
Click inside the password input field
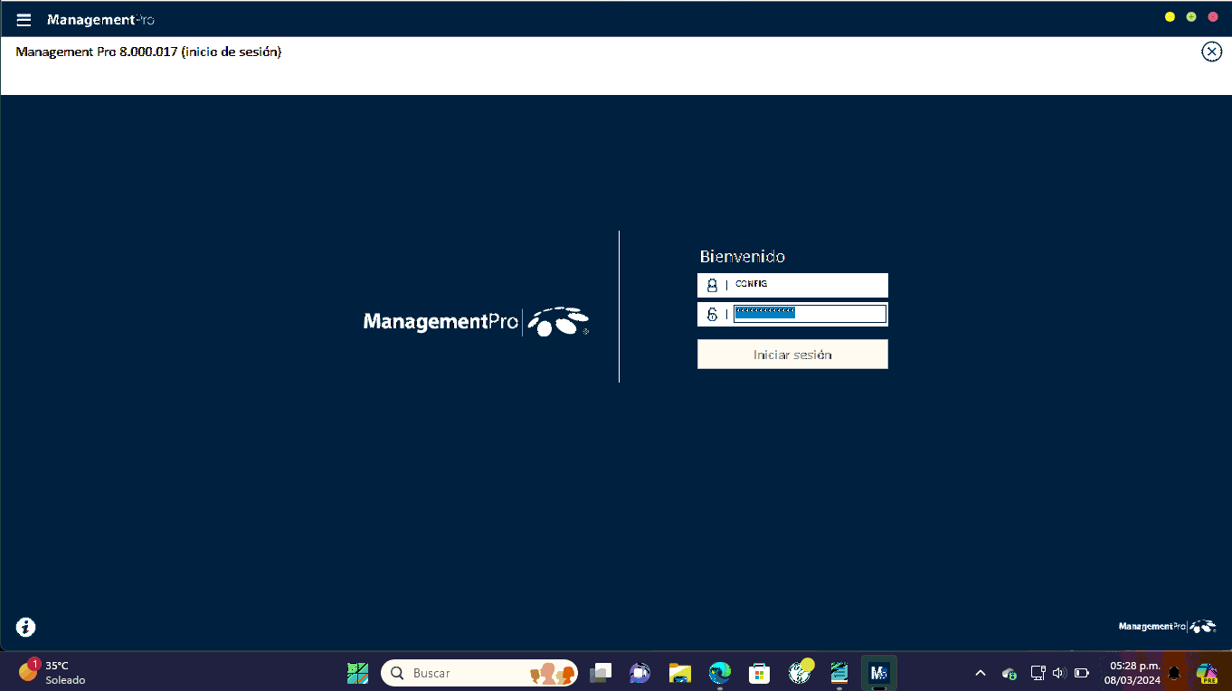pos(809,314)
